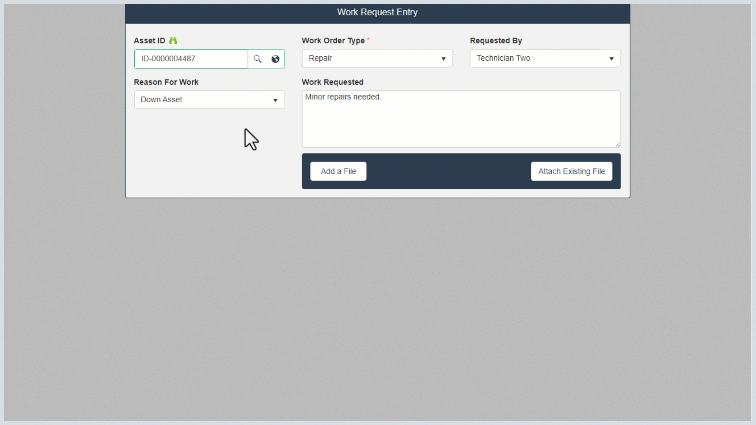Click the green binoculars icon beside Asset ID

click(x=173, y=41)
